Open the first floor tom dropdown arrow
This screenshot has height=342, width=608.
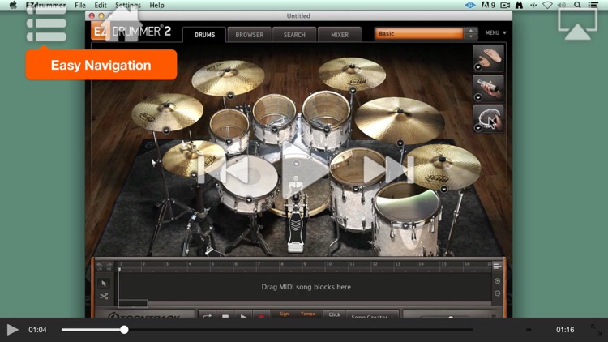click(x=355, y=189)
